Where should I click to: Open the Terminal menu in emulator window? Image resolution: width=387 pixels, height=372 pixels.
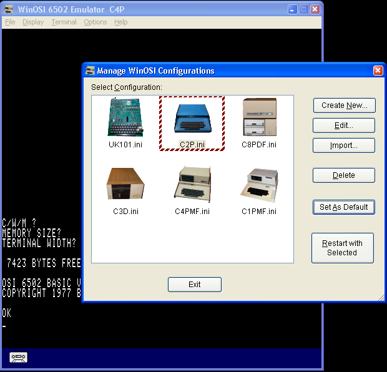click(x=64, y=22)
